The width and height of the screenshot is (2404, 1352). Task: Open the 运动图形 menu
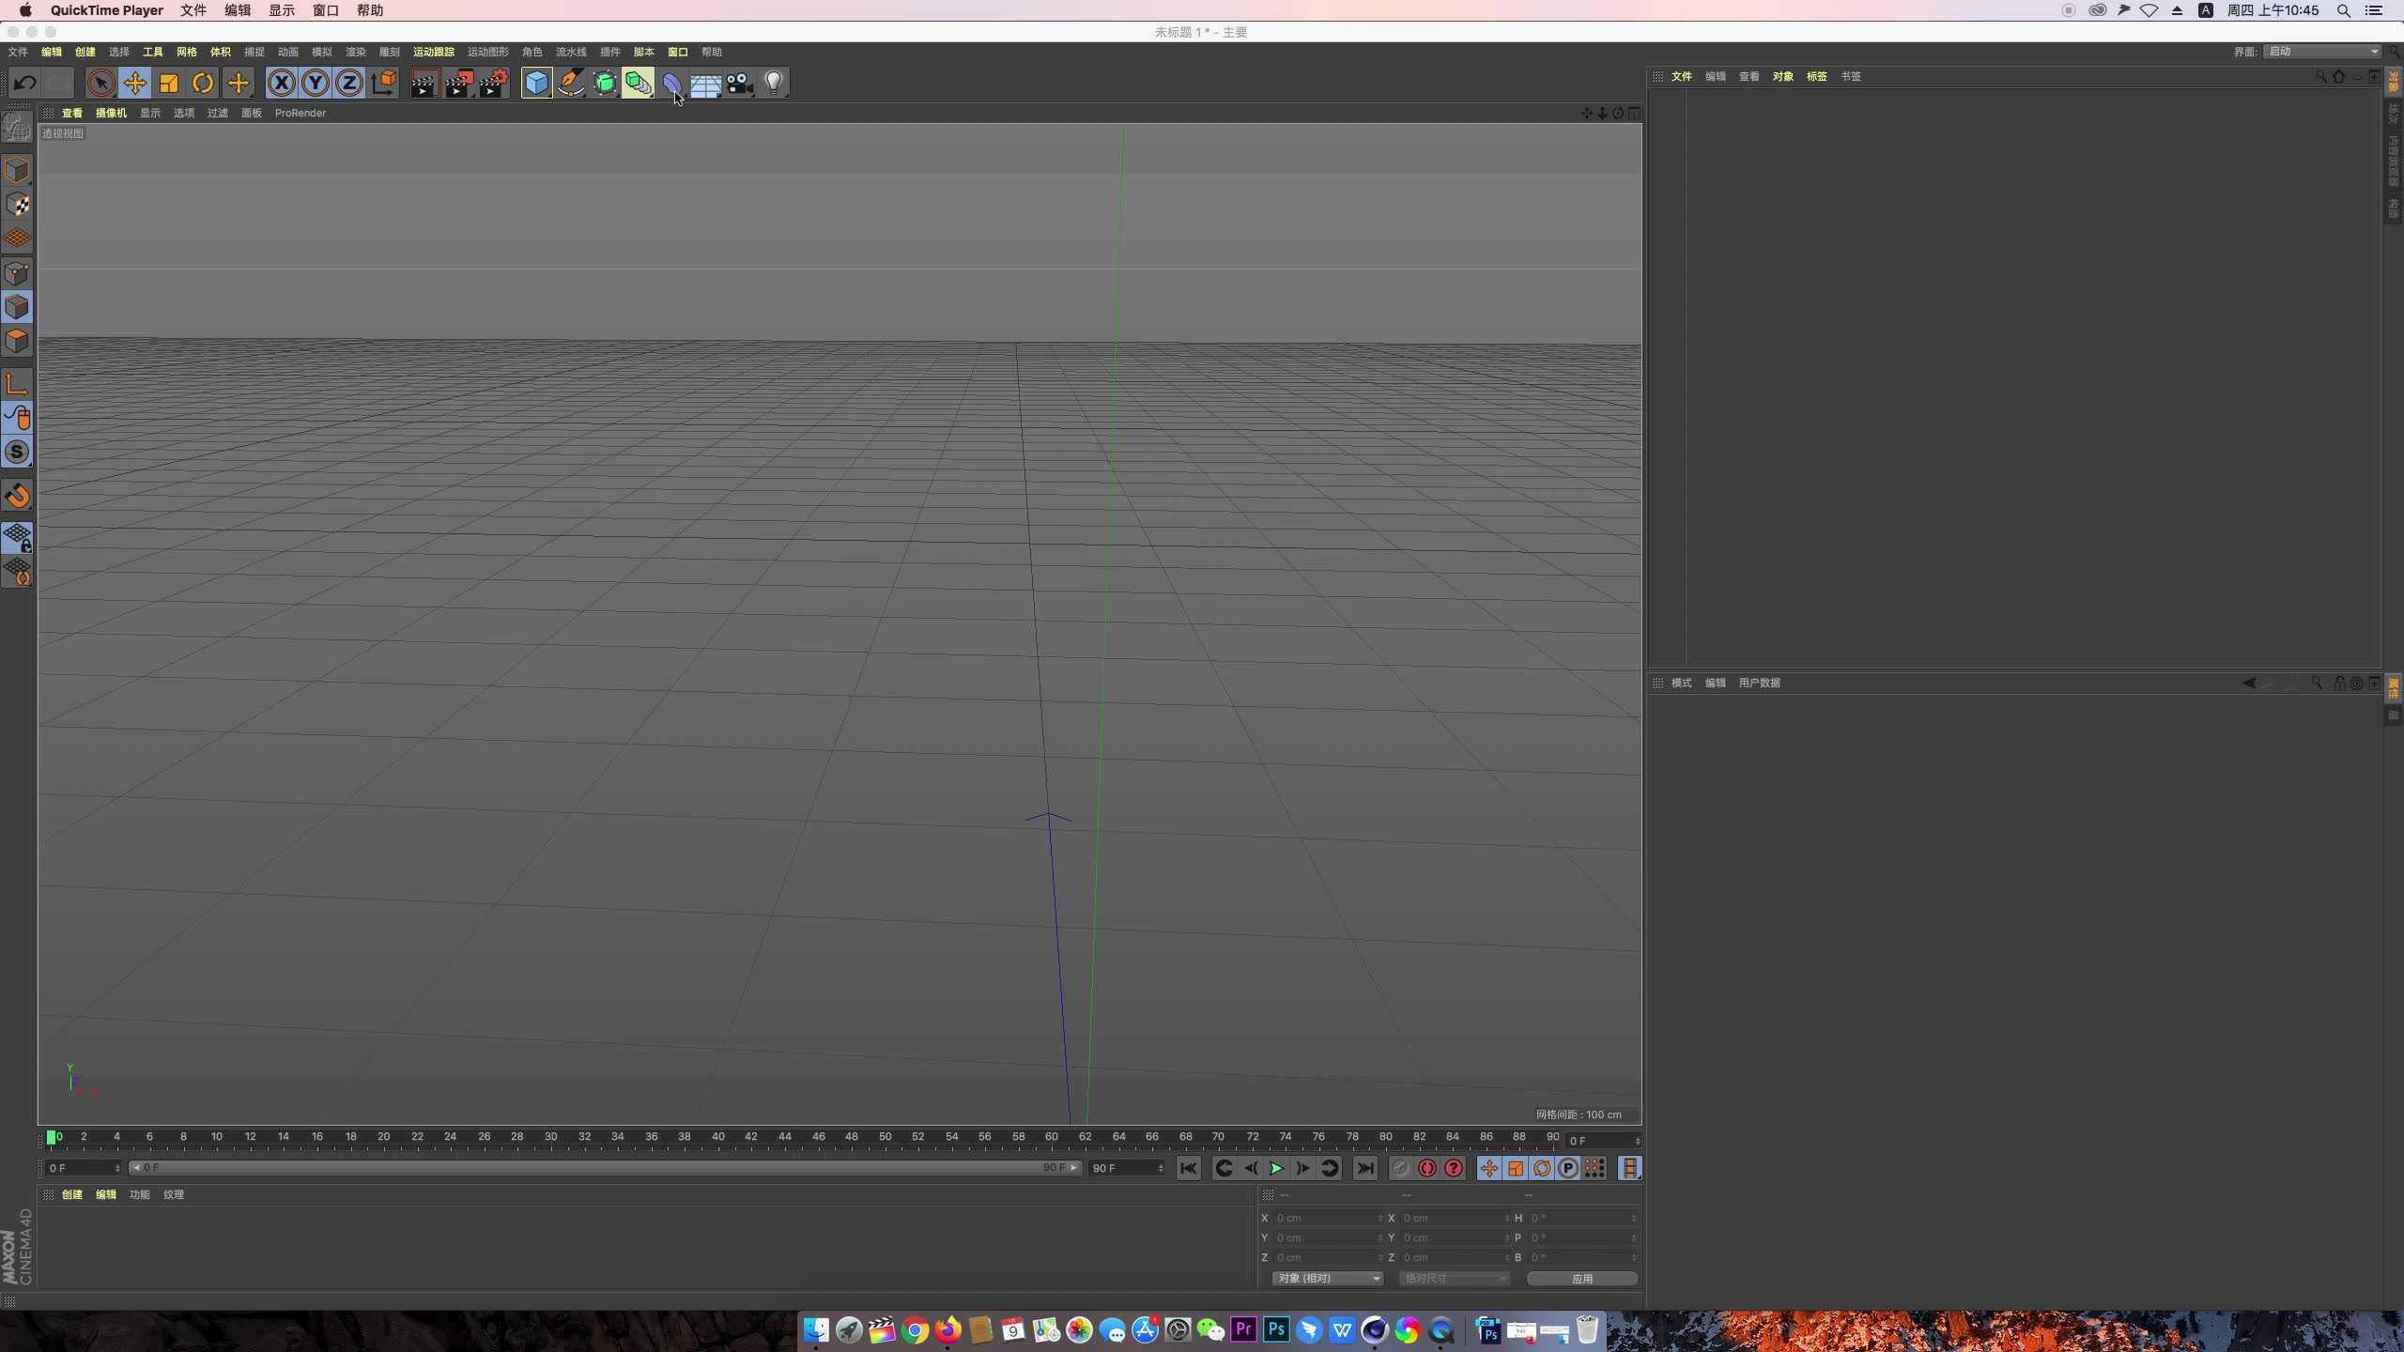pos(487,52)
